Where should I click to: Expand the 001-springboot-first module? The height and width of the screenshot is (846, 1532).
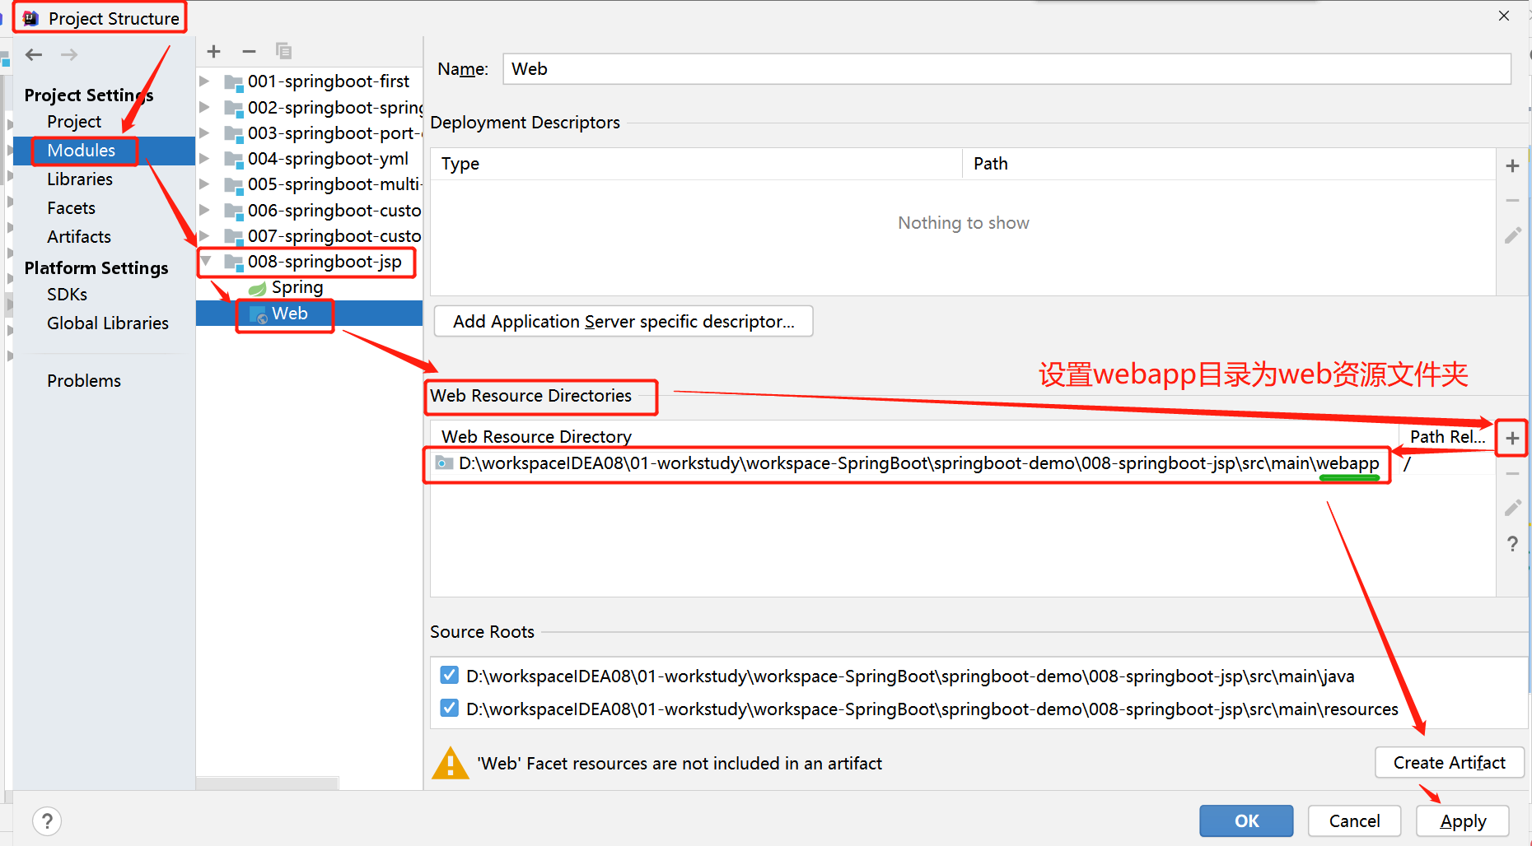[205, 81]
